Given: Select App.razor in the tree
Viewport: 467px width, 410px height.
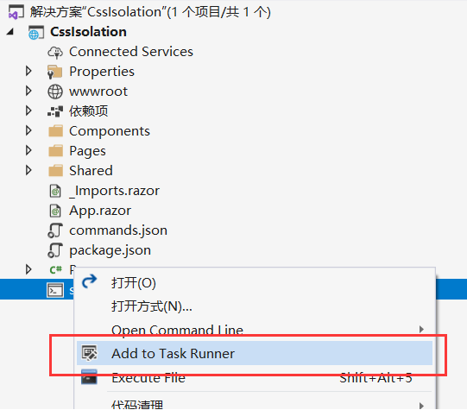Looking at the screenshot, I should (100, 211).
